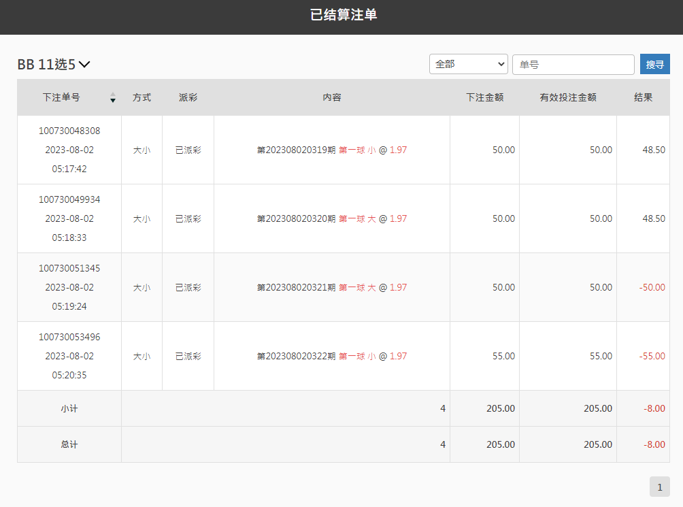Click the 总计 total row label
The height and width of the screenshot is (507, 683).
(x=69, y=444)
